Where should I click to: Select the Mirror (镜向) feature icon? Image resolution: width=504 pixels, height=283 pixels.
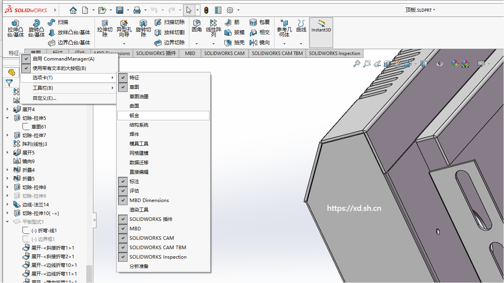point(253,42)
